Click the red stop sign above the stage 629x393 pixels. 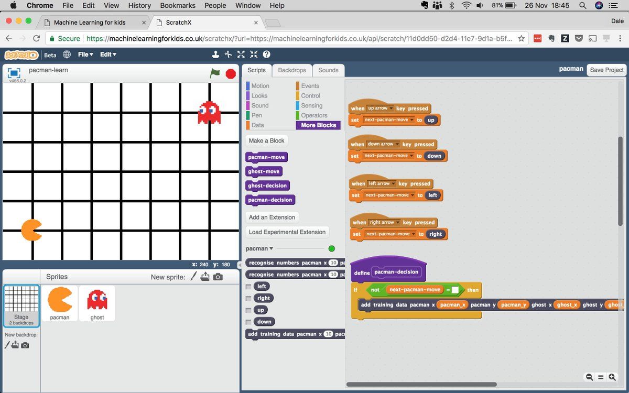click(x=231, y=74)
